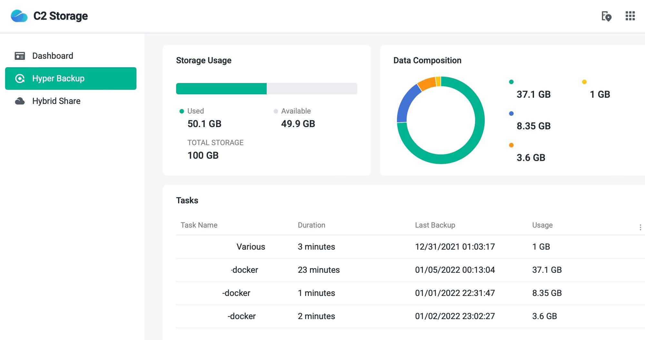Click the 23 minutes duration cell
645x340 pixels.
(319, 270)
